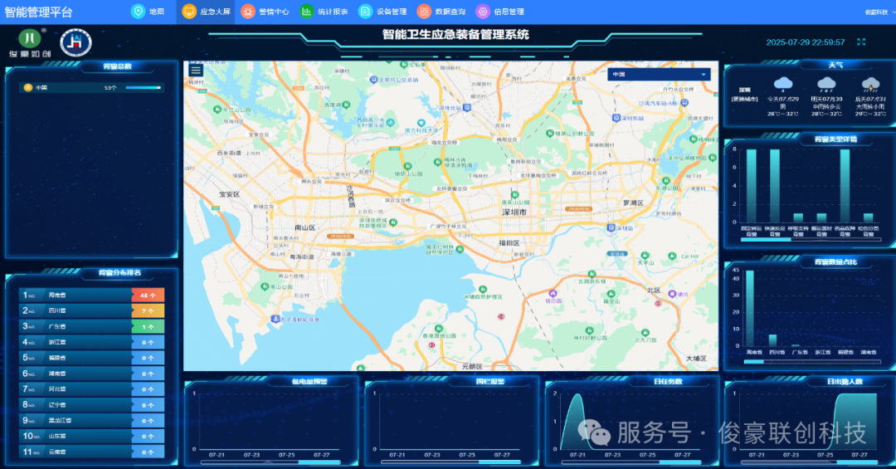Select rank 1 海南省 row
The width and height of the screenshot is (896, 469).
[91, 296]
